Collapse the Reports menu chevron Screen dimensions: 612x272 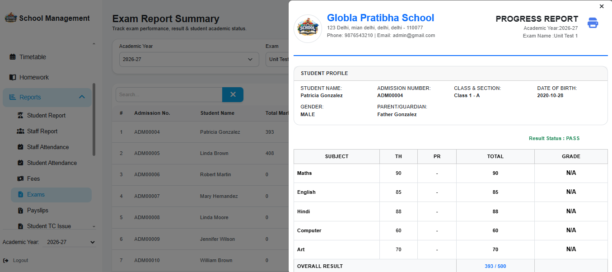[x=82, y=97]
